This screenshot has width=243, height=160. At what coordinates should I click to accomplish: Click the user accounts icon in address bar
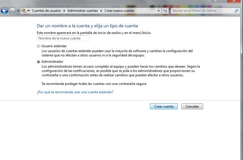(24, 11)
